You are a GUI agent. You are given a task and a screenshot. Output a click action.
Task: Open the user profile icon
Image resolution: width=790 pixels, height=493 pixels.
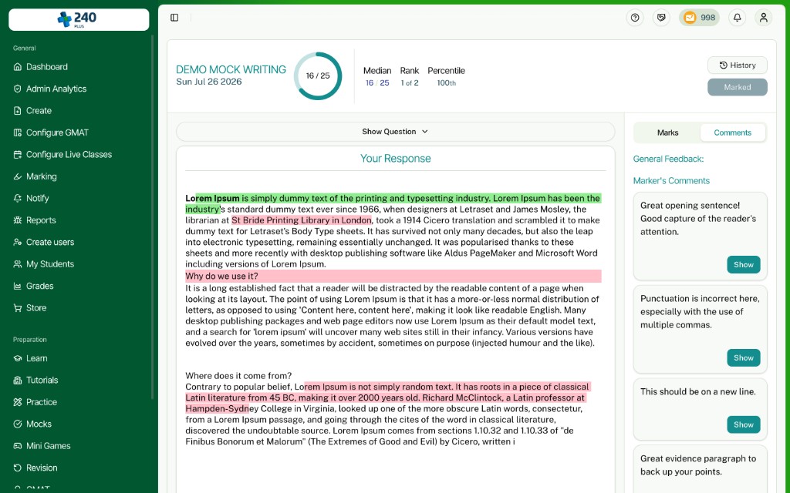pos(763,18)
